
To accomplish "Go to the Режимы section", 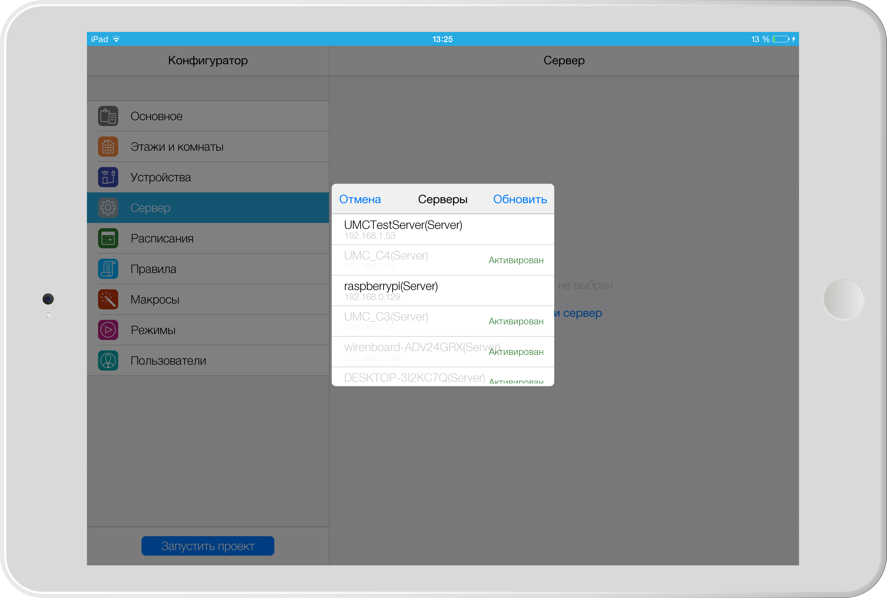I will point(208,330).
